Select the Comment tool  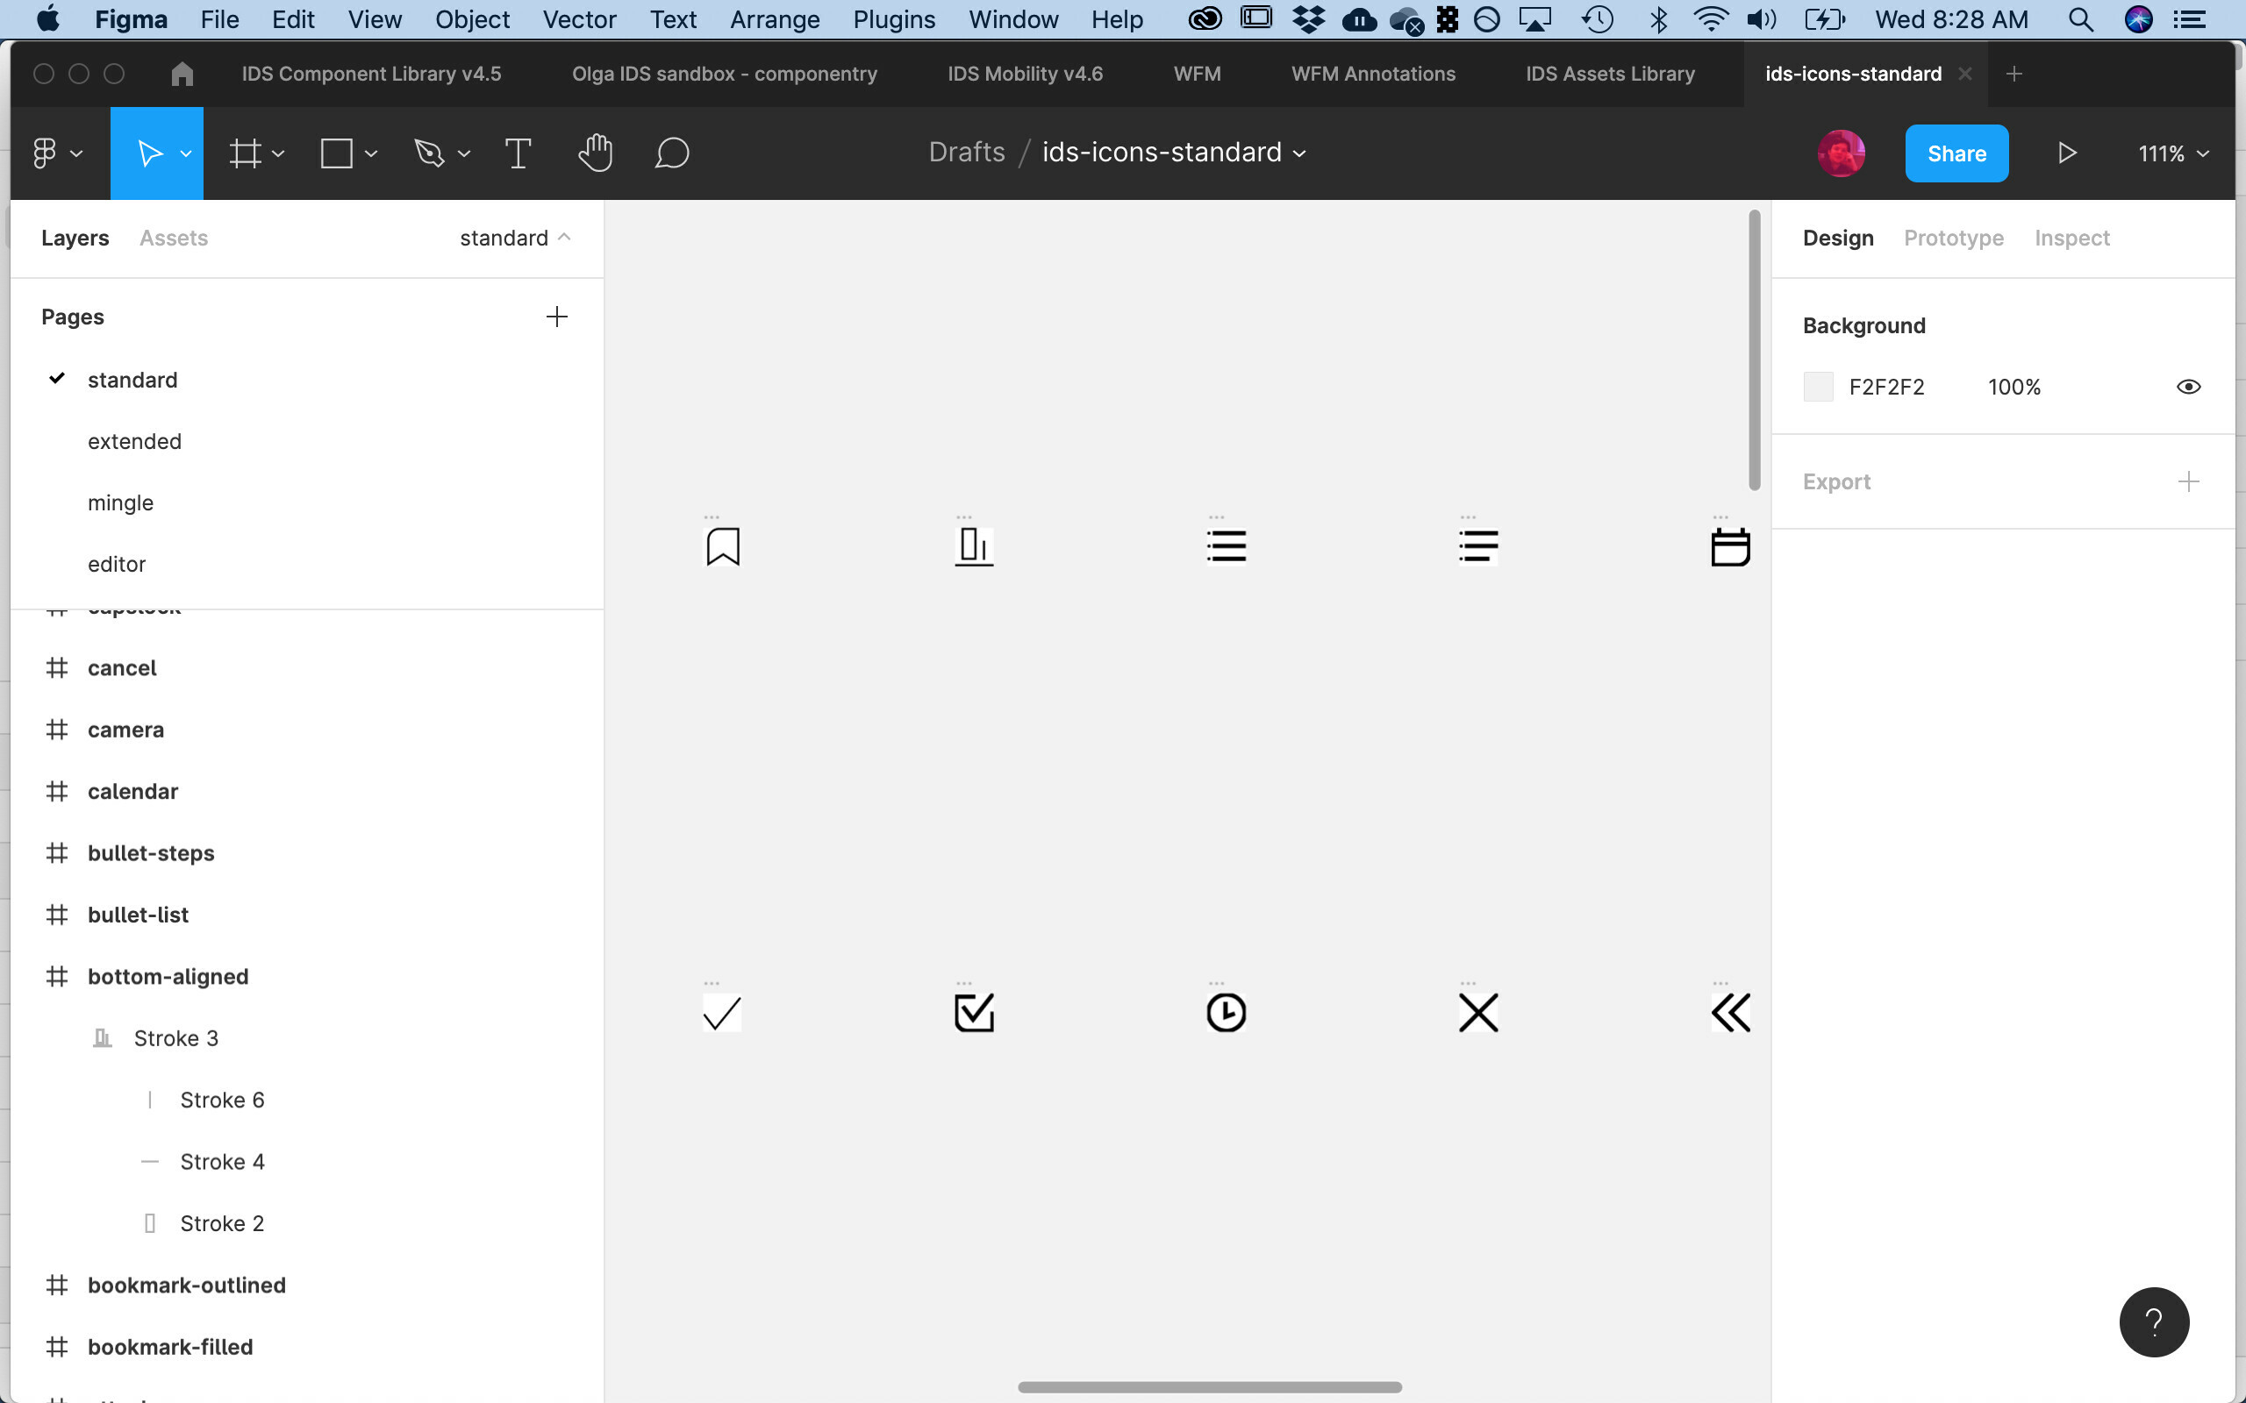coord(672,153)
